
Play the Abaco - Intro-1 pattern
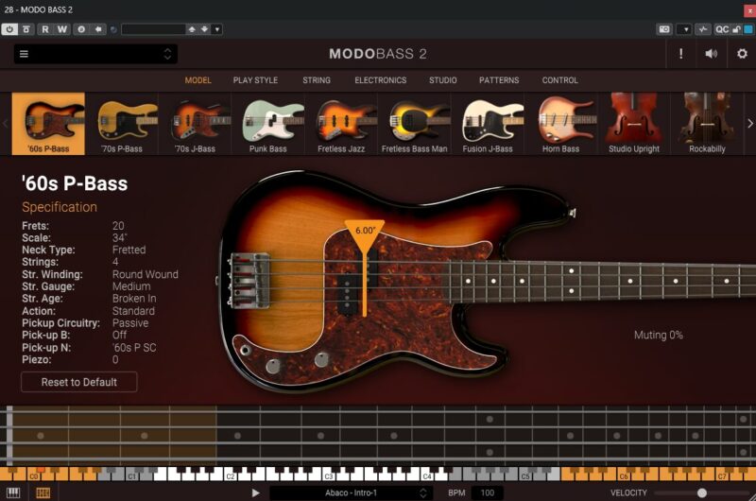pyautogui.click(x=255, y=492)
